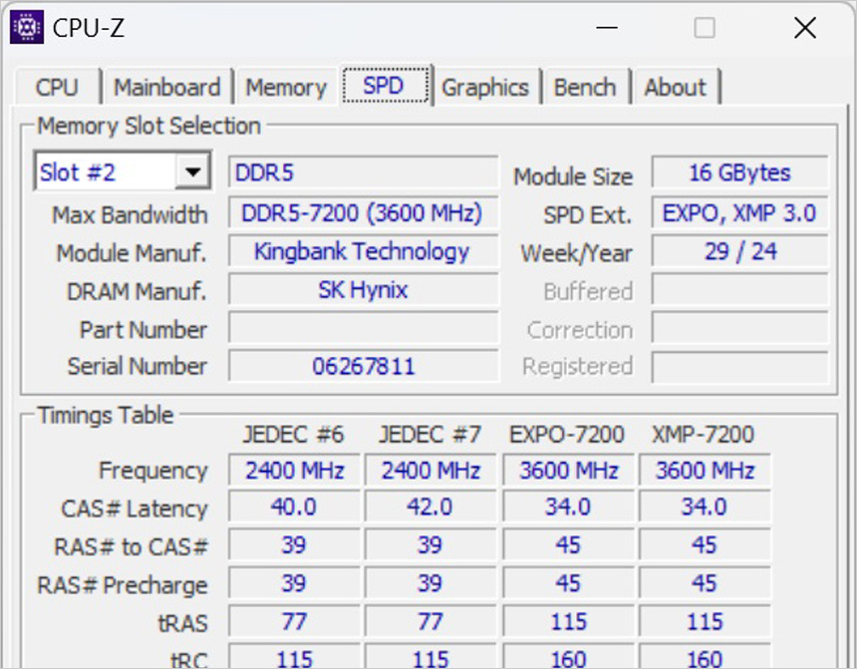
Task: Click the SPD Ext. label
Action: point(588,215)
